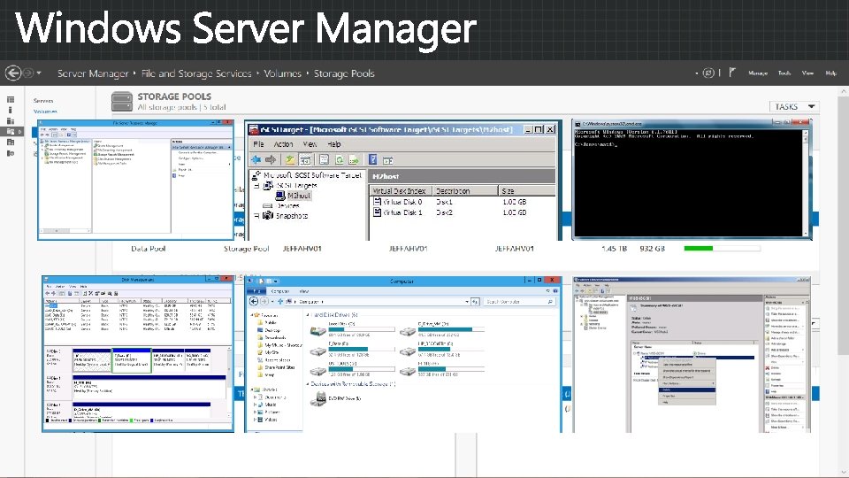
Task: Sort by Size column in iSCSI window
Action: (526, 191)
